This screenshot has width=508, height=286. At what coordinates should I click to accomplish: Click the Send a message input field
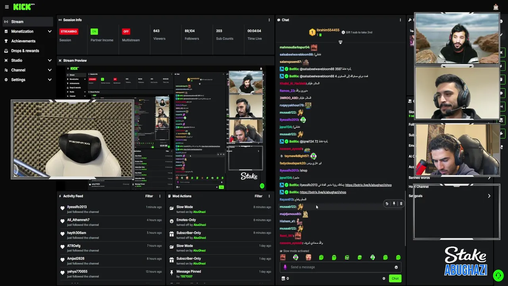(x=341, y=267)
